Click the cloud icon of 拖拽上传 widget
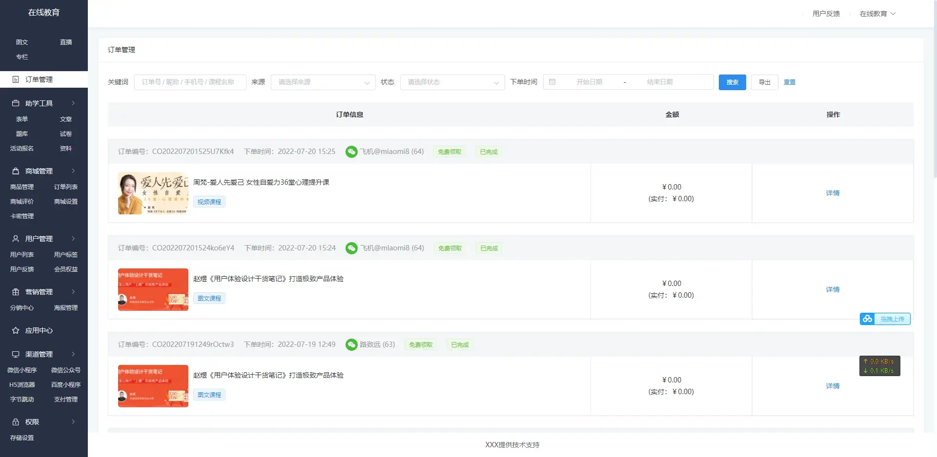937x457 pixels. pyautogui.click(x=867, y=319)
